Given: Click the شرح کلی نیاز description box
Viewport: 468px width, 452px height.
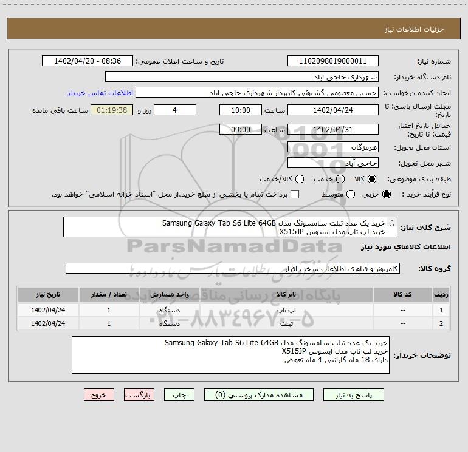Looking at the screenshot, I should coord(230,227).
